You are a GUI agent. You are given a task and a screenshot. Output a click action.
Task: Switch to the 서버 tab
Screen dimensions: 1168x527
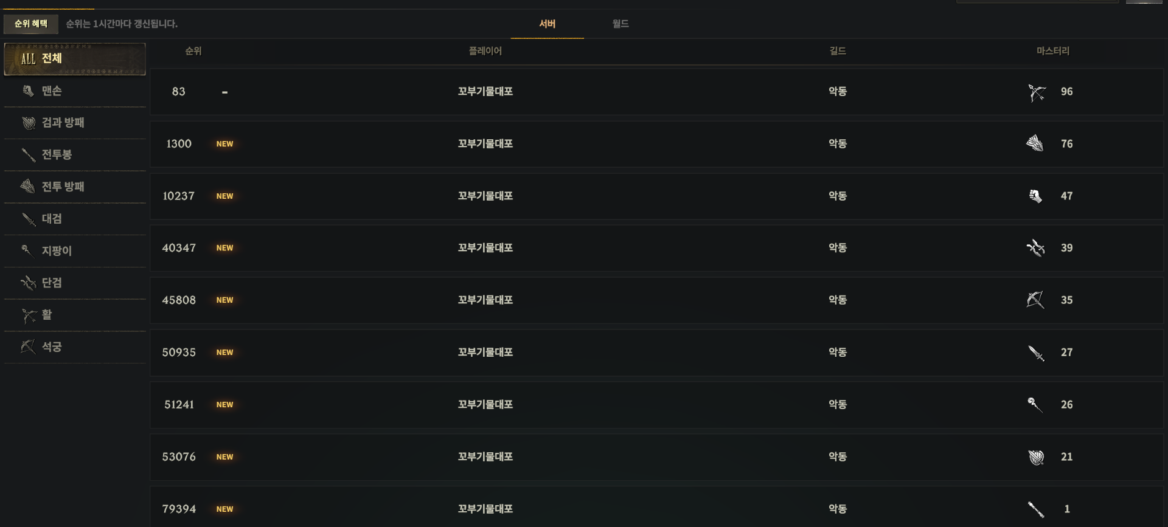547,24
